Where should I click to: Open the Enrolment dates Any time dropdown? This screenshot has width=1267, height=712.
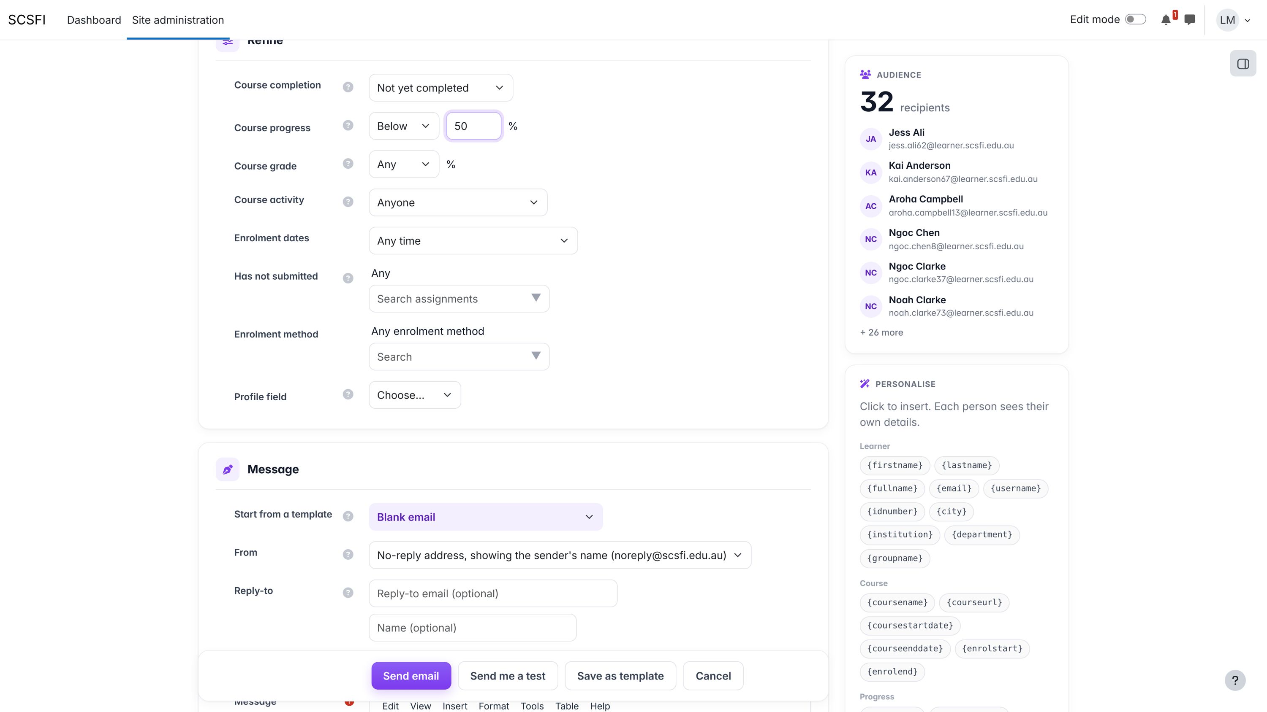click(x=473, y=241)
